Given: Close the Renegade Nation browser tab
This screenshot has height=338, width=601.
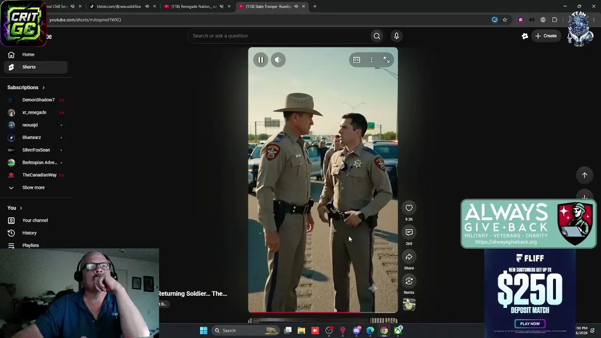Looking at the screenshot, I should coord(229,7).
